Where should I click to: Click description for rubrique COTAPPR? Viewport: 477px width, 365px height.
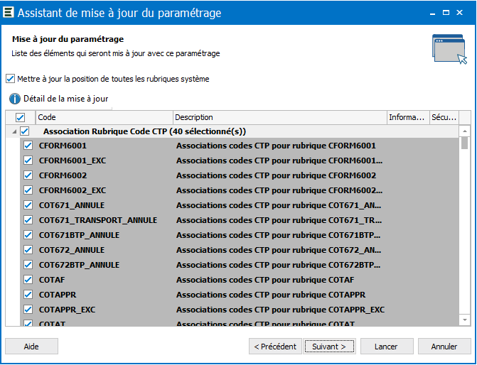pyautogui.click(x=271, y=295)
